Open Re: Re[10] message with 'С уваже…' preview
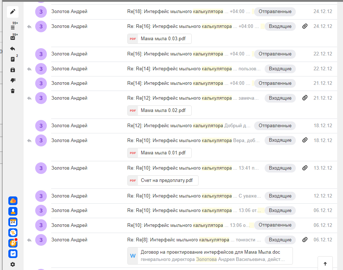 [194, 196]
